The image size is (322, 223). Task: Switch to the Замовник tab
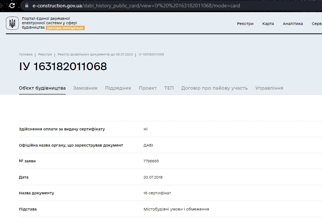click(x=85, y=88)
